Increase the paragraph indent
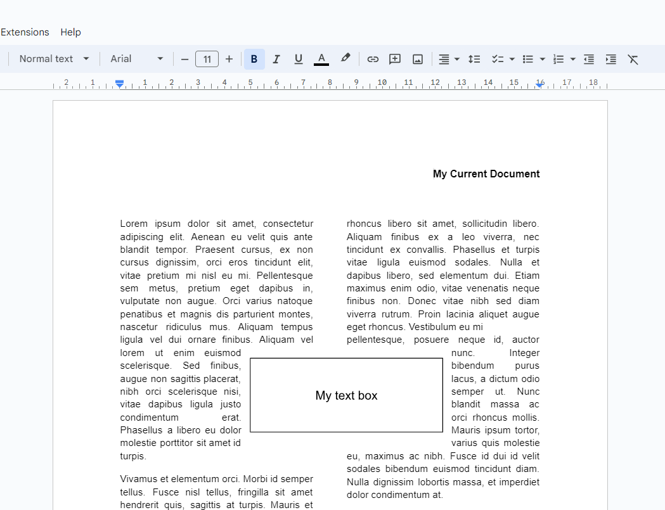Screen dimensions: 665x510 click(x=610, y=59)
